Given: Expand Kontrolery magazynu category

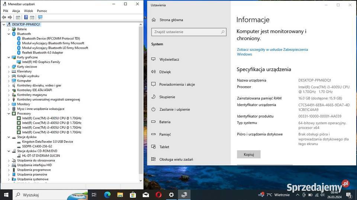Looking at the screenshot, I should pos(9,95).
